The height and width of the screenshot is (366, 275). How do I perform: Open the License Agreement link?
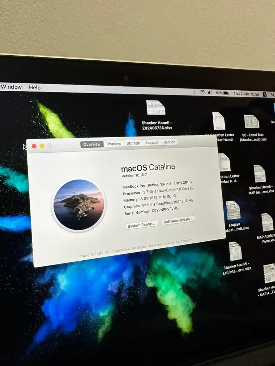tap(177, 242)
